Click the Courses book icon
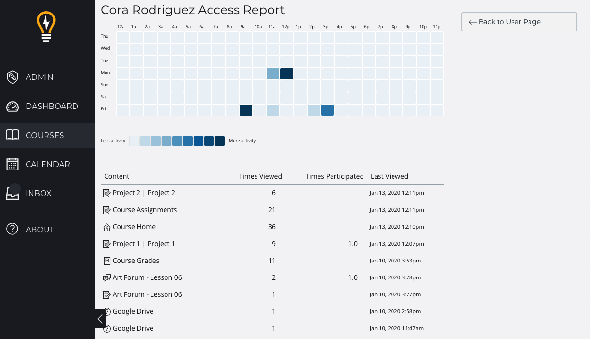The width and height of the screenshot is (590, 339). (13, 135)
